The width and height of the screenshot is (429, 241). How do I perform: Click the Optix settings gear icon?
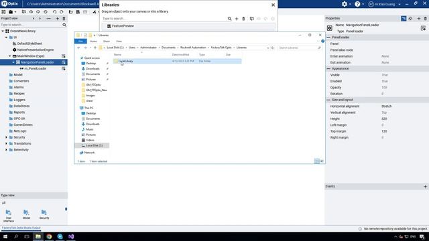pos(345,4)
